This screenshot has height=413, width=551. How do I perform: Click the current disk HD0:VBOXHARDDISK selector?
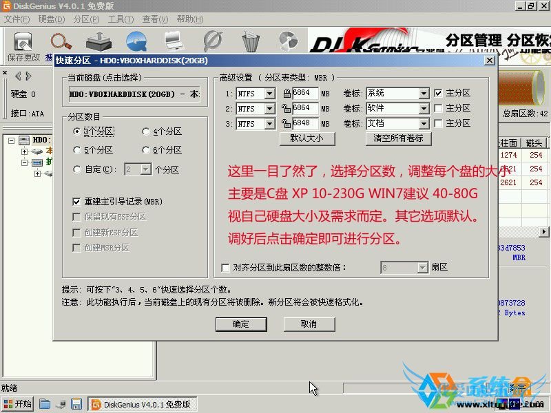[134, 94]
